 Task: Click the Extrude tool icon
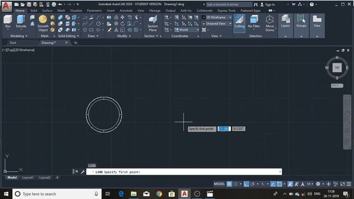pyautogui.click(x=21, y=19)
